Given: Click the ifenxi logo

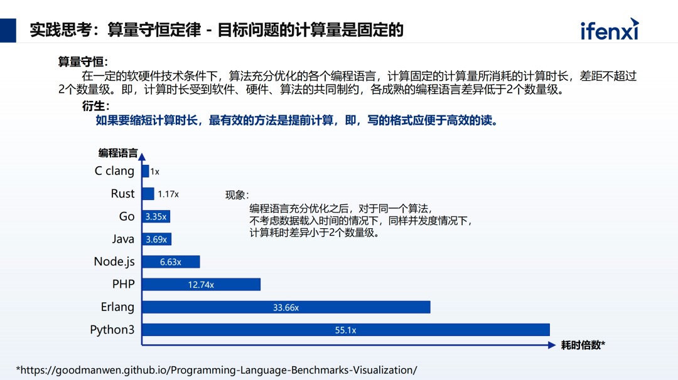Looking at the screenshot, I should 609,29.
